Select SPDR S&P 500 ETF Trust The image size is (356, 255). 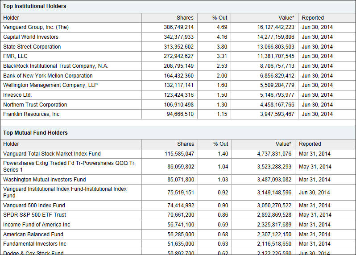34,215
